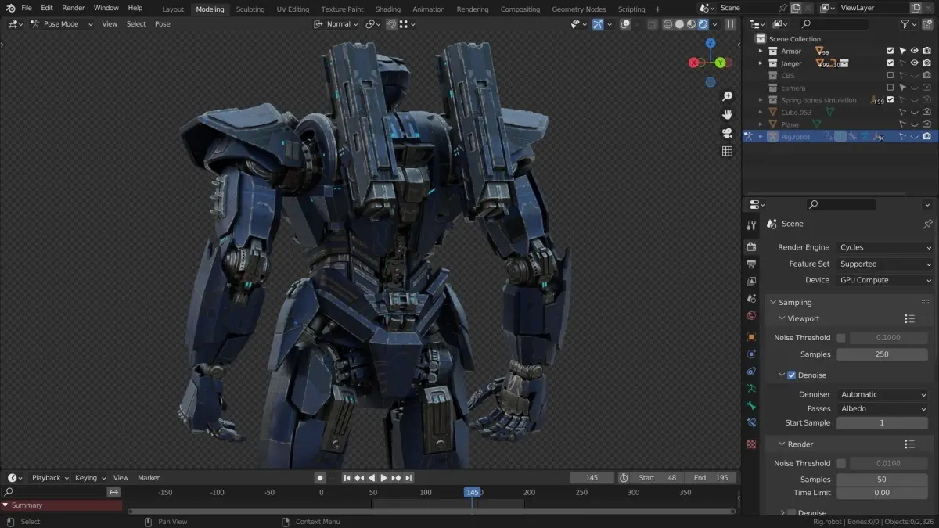Hide the Armor collection with eye icon
Viewport: 939px width, 528px height.
coord(914,51)
